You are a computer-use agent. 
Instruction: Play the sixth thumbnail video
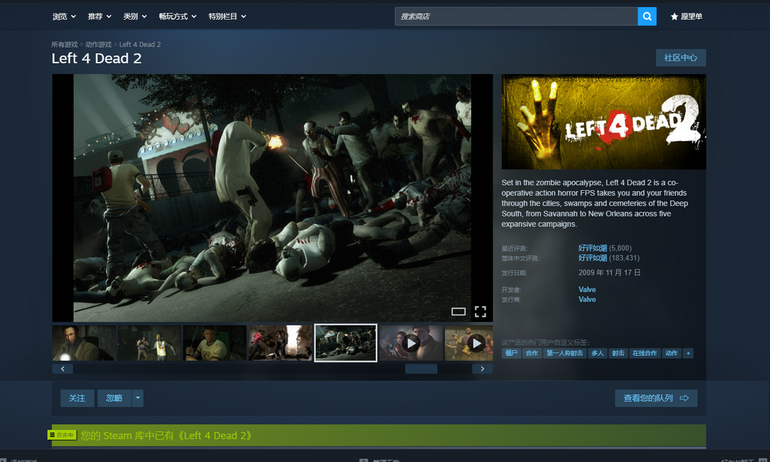click(x=411, y=343)
